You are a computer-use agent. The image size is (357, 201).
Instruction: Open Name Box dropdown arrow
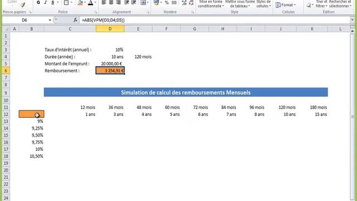[50, 20]
